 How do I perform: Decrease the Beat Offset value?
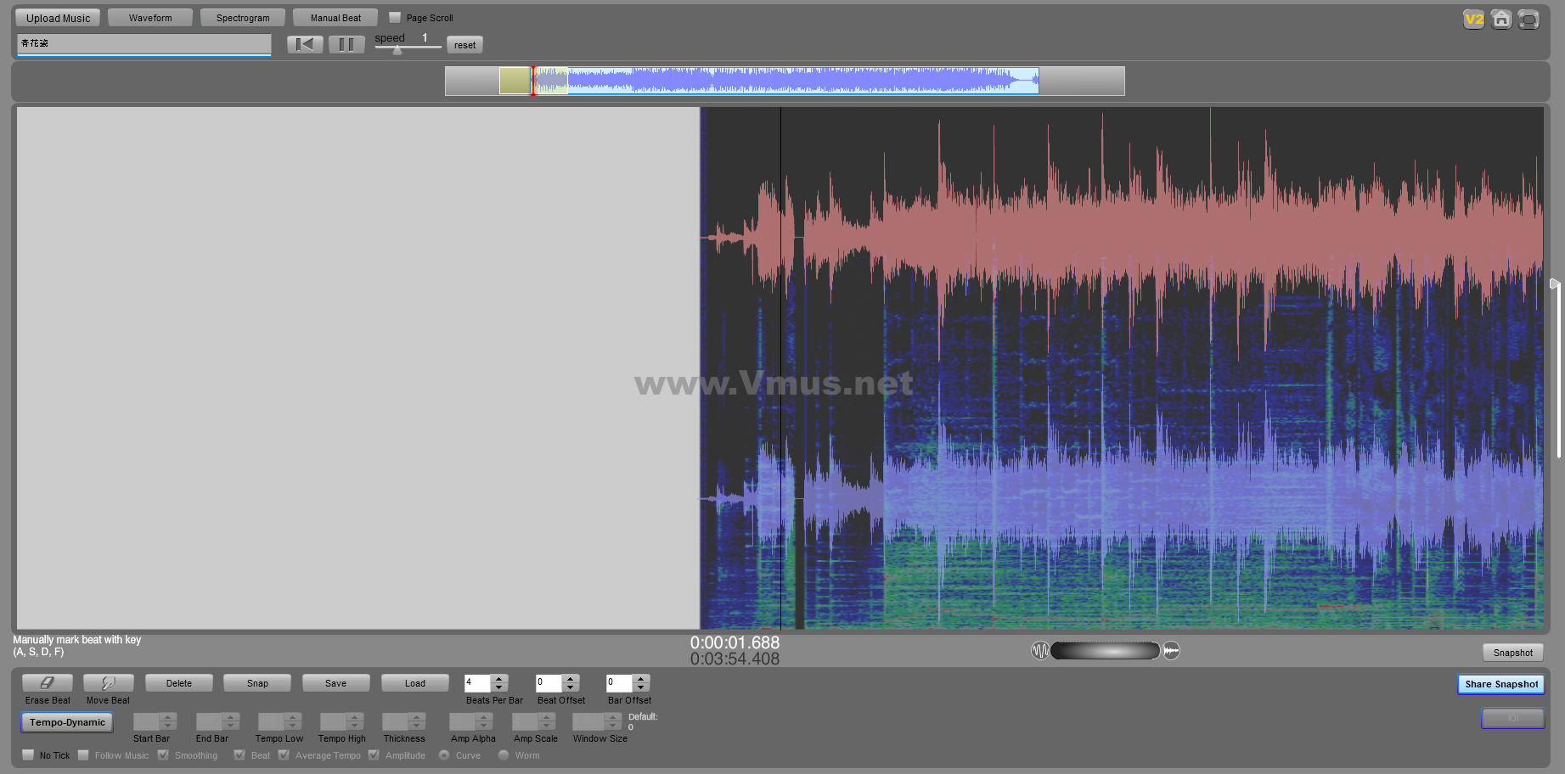571,687
